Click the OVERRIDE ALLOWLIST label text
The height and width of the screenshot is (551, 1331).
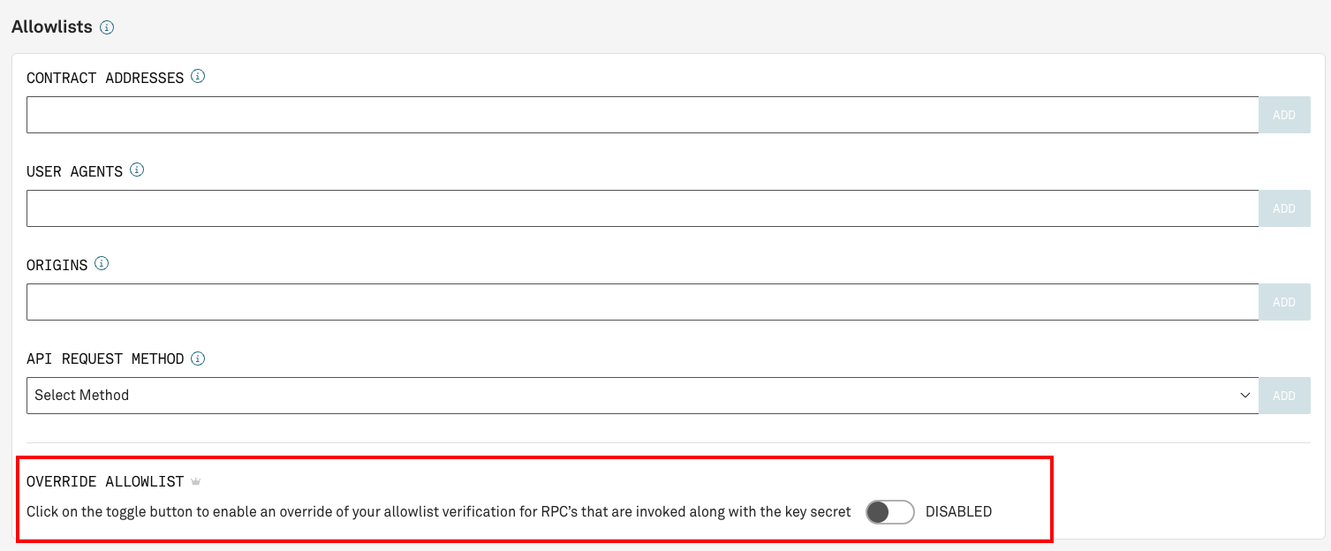pyautogui.click(x=105, y=481)
